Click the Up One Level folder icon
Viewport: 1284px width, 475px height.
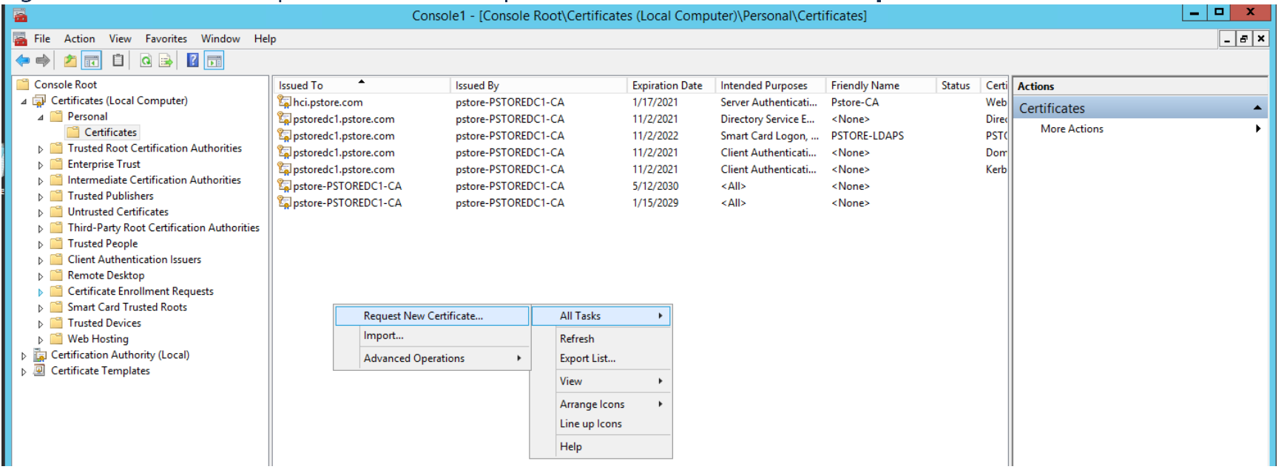[70, 61]
